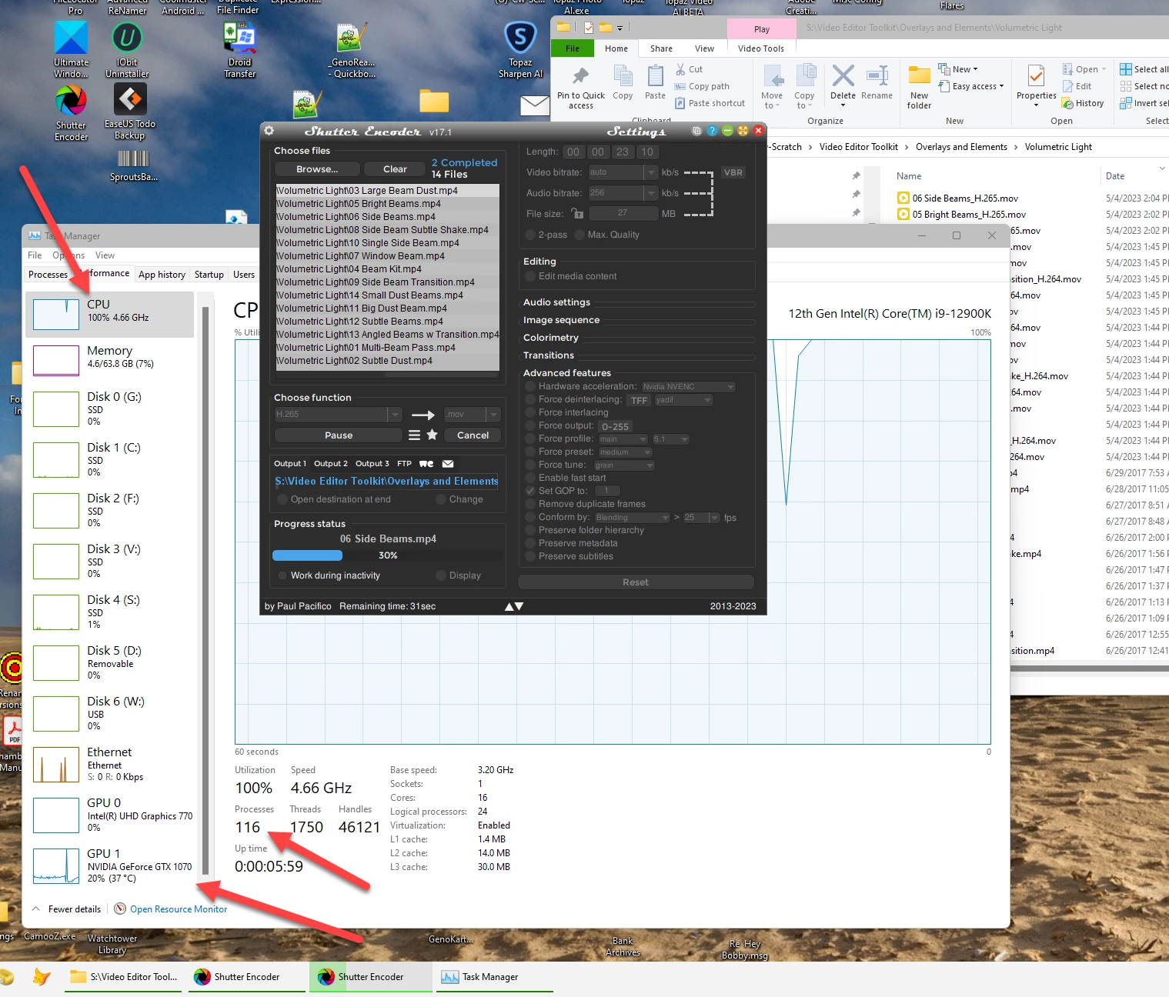Open the Force tune grain dropdown
The height and width of the screenshot is (997, 1169).
624,465
